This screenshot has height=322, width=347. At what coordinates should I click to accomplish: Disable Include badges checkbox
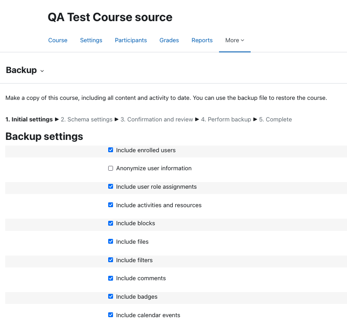pyautogui.click(x=111, y=296)
